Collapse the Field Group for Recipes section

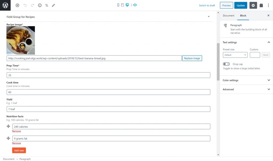click(x=208, y=17)
